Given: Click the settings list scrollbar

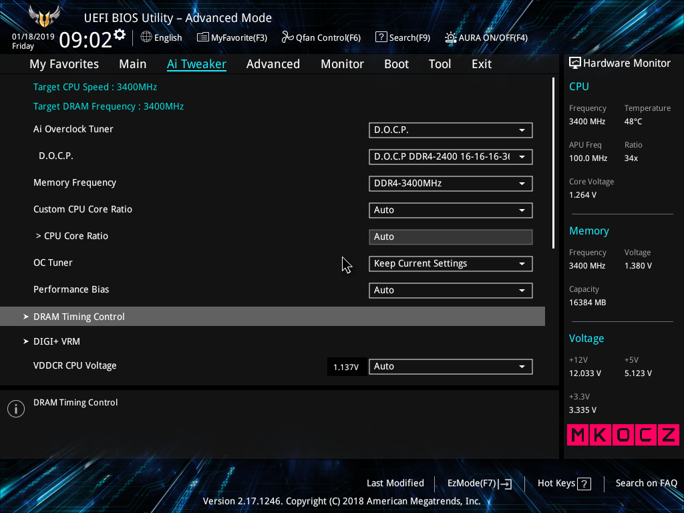Looking at the screenshot, I should [x=553, y=163].
